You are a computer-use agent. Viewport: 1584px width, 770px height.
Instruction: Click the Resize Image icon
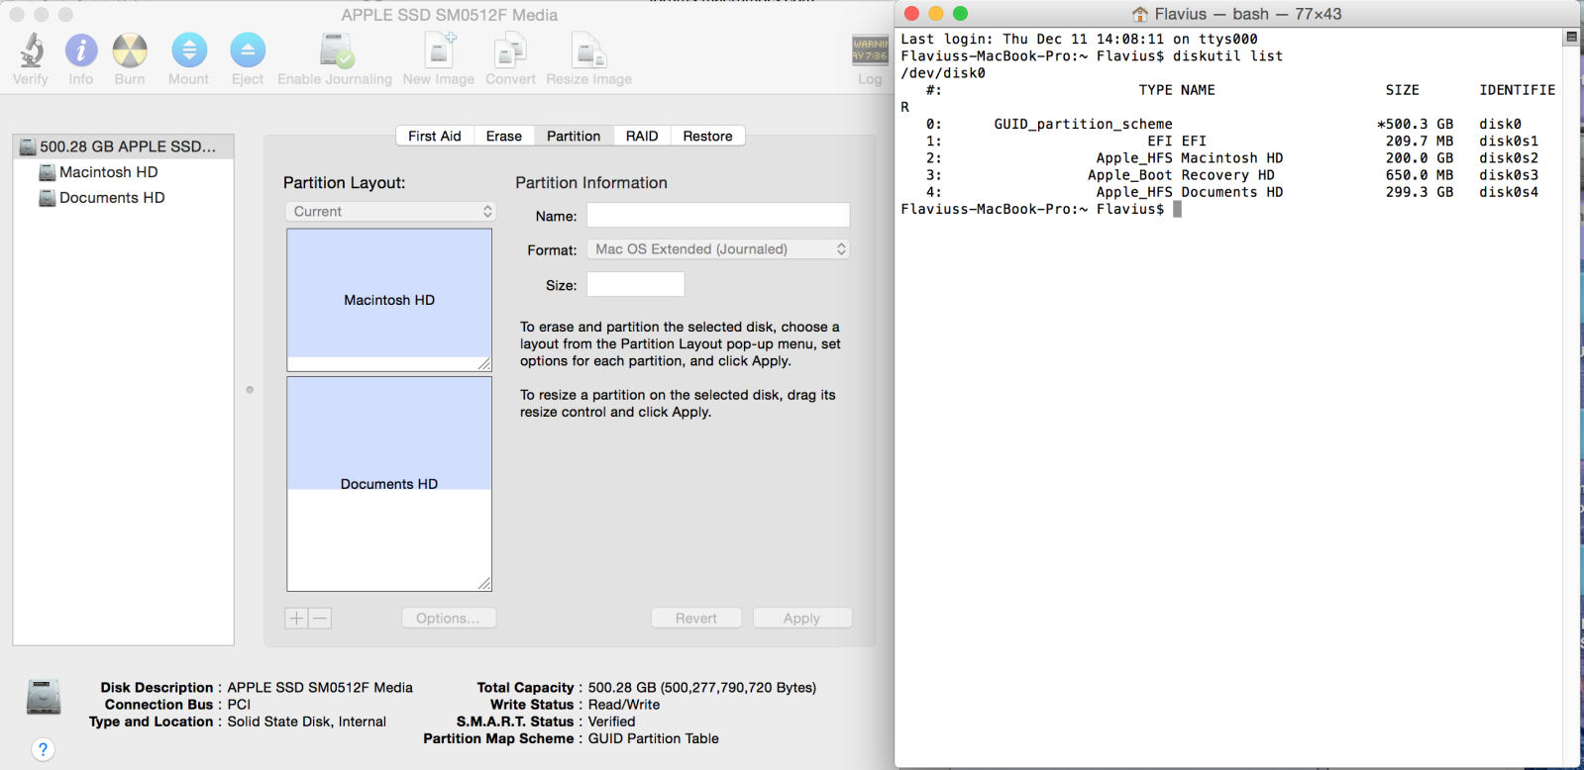tap(588, 50)
